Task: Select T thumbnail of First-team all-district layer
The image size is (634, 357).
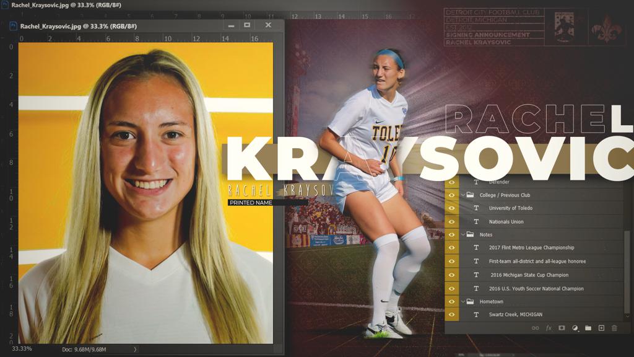Action: pyautogui.click(x=476, y=261)
